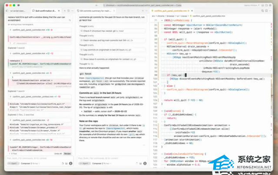Open editor more actions ellipsis

pyautogui.click(x=270, y=11)
